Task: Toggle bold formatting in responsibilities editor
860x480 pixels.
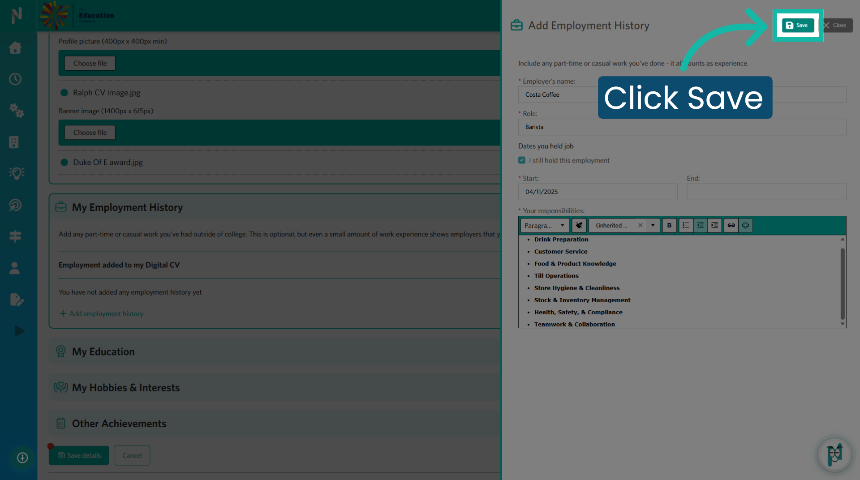Action: pyautogui.click(x=669, y=225)
